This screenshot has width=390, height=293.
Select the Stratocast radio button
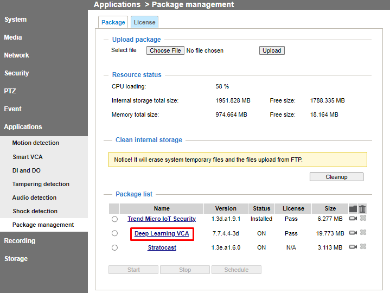114,247
